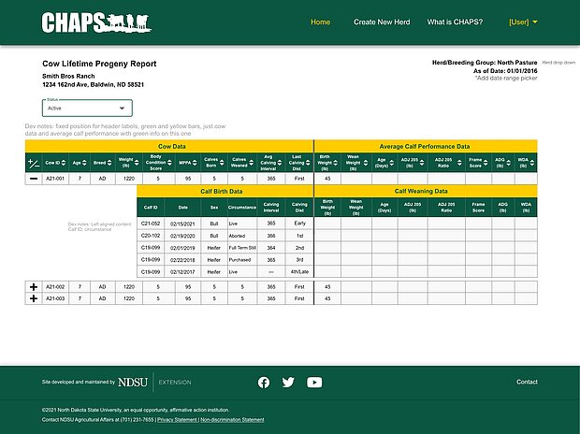Collapse cow A21-001 row
This screenshot has height=434, width=580.
[34, 178]
